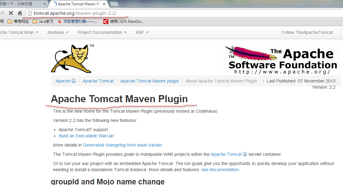Click the Last Published: 07 November 2013 text
The height and width of the screenshot is (185, 343).
pos(301,81)
